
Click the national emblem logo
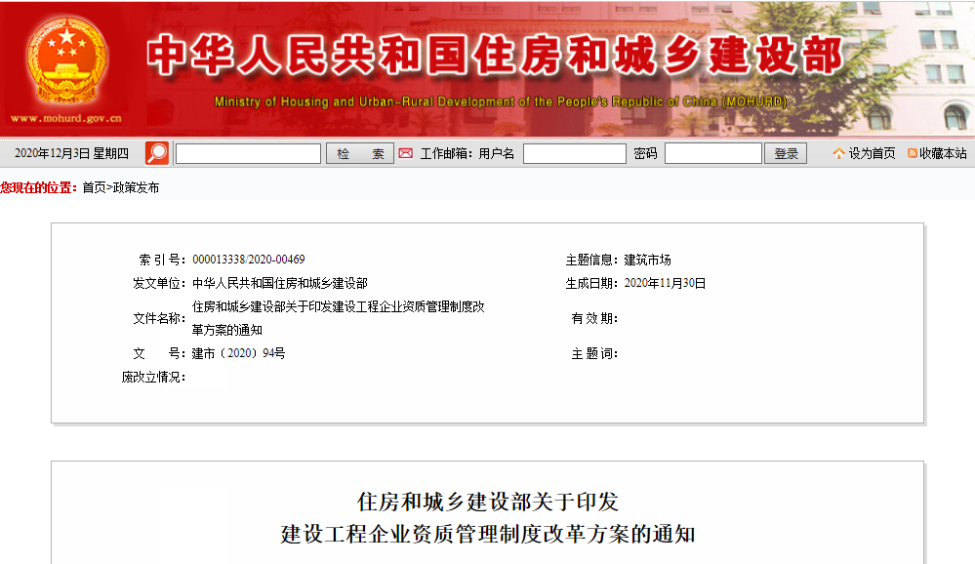click(66, 62)
